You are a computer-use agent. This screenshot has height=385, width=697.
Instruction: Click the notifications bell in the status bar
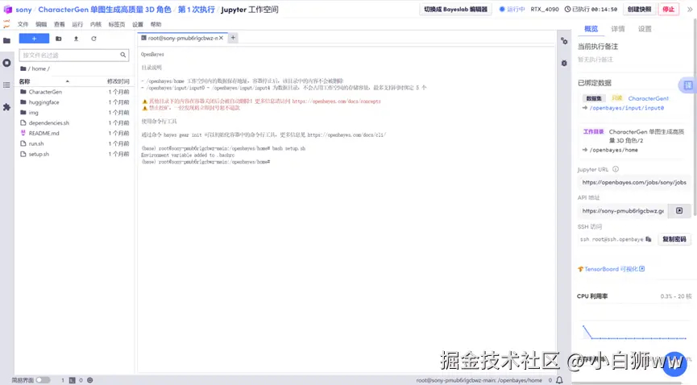coord(560,380)
